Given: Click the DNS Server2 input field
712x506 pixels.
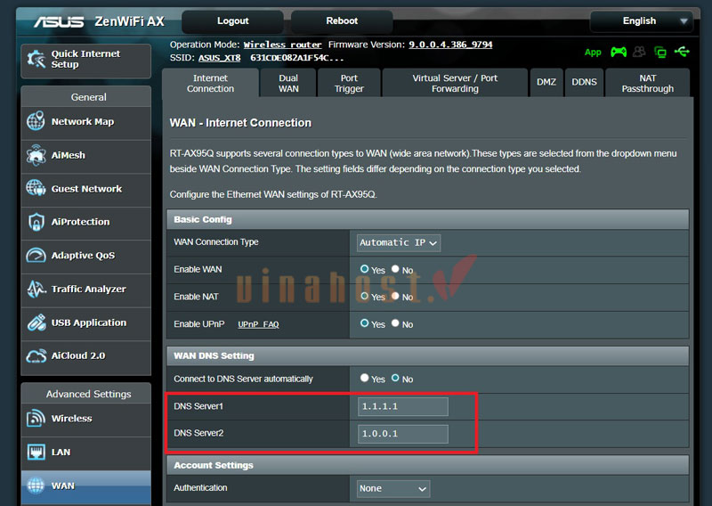Looking at the screenshot, I should 402,435.
